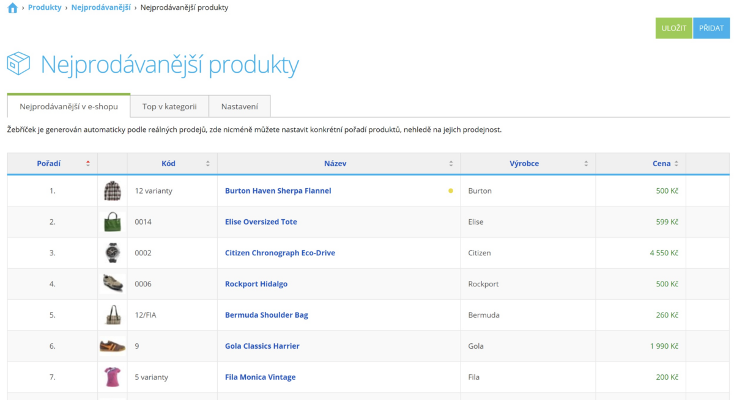Switch to Nejprodávanější v e-shopu tab
Viewport: 734px width, 400px height.
coord(69,106)
